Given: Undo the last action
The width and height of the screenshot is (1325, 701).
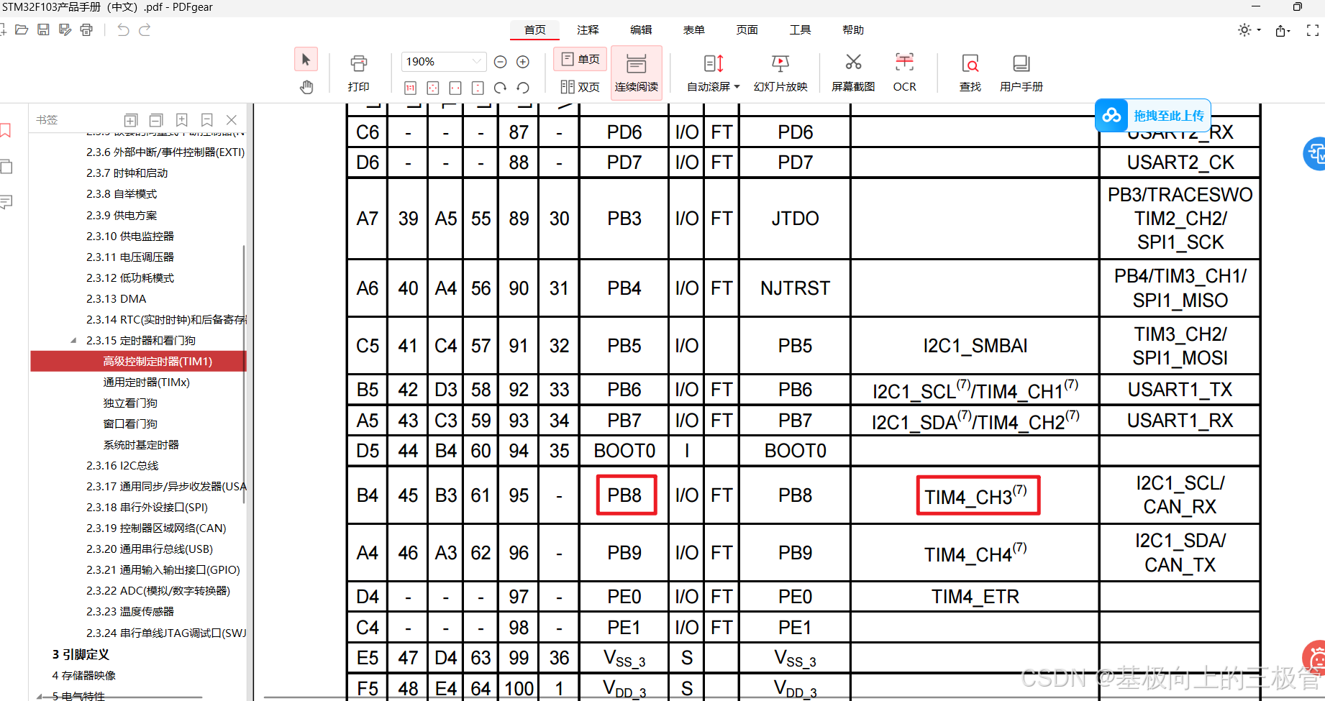Looking at the screenshot, I should 123,29.
